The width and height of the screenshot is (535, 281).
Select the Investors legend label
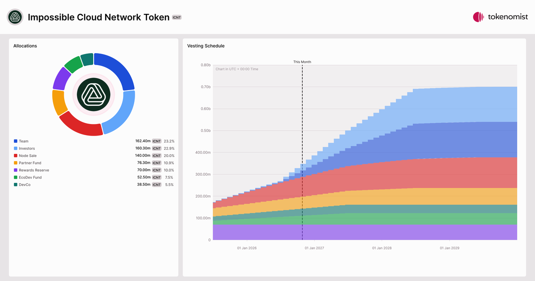27,149
